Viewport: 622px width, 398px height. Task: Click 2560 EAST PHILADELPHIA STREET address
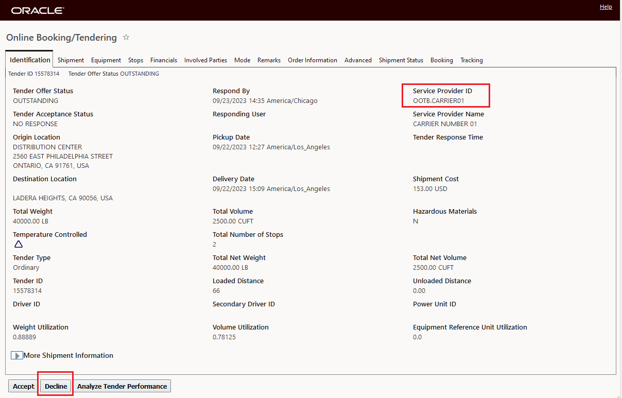point(63,157)
